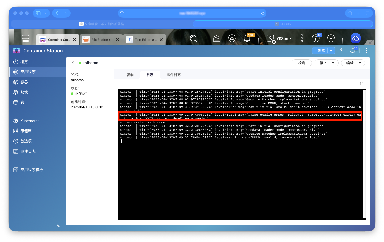Screen dimensions: 384x242
Task: Open the dashboard gauge icon
Action: [x=331, y=38]
